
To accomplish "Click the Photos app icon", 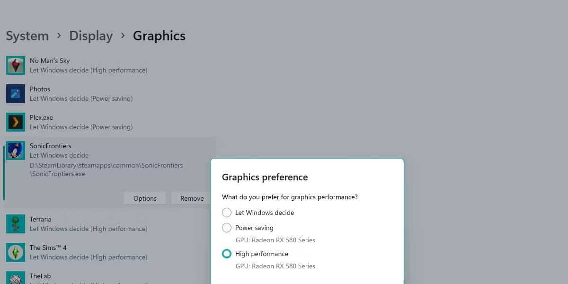I will [15, 93].
